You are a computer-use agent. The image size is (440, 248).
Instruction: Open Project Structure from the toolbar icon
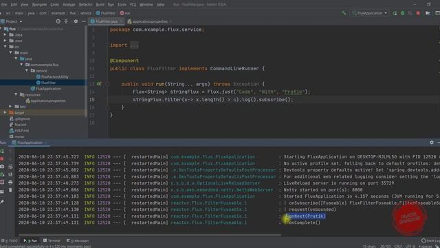[x=428, y=13]
